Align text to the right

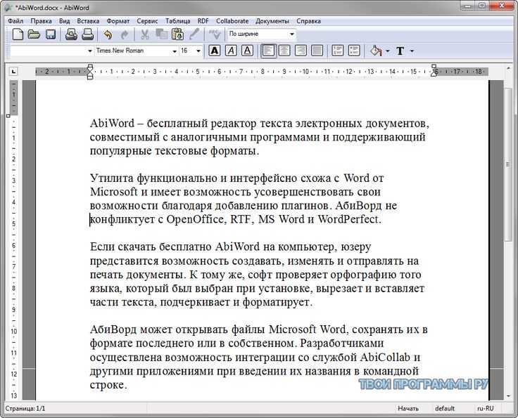[x=301, y=51]
